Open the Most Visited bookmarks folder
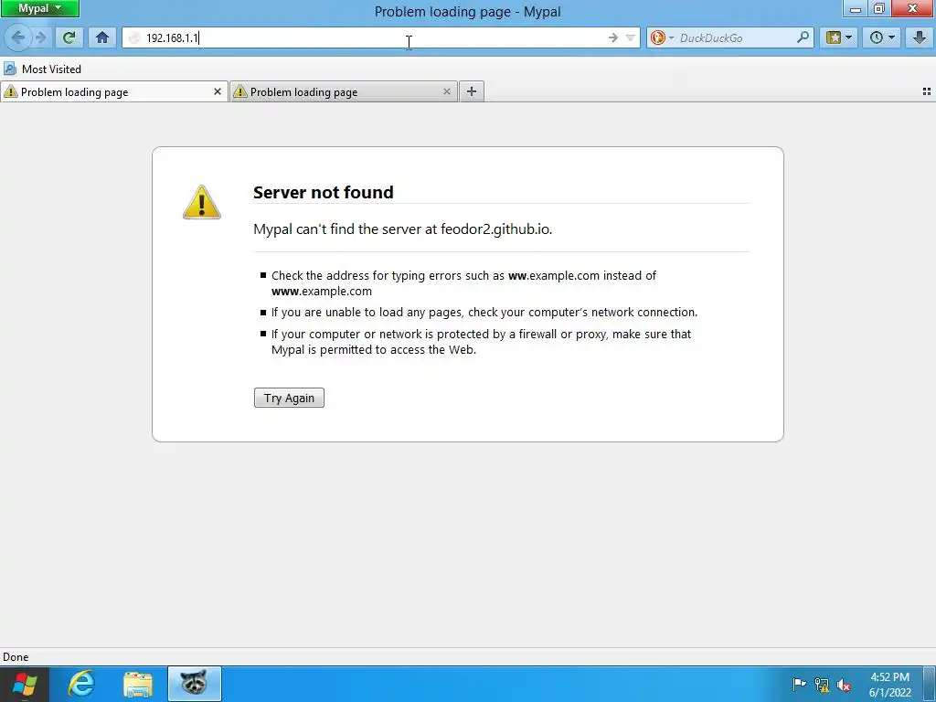 42,69
